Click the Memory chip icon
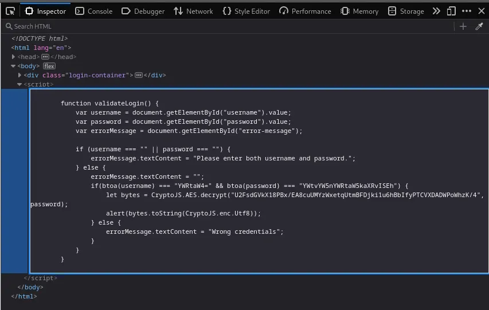Screen dimensions: 489x310 pos(345,11)
